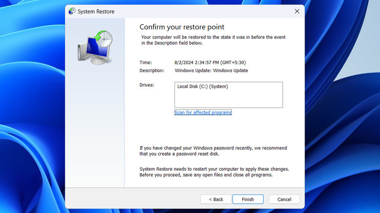Click the System Restore title bar icon
The height and width of the screenshot is (213, 380).
point(72,11)
